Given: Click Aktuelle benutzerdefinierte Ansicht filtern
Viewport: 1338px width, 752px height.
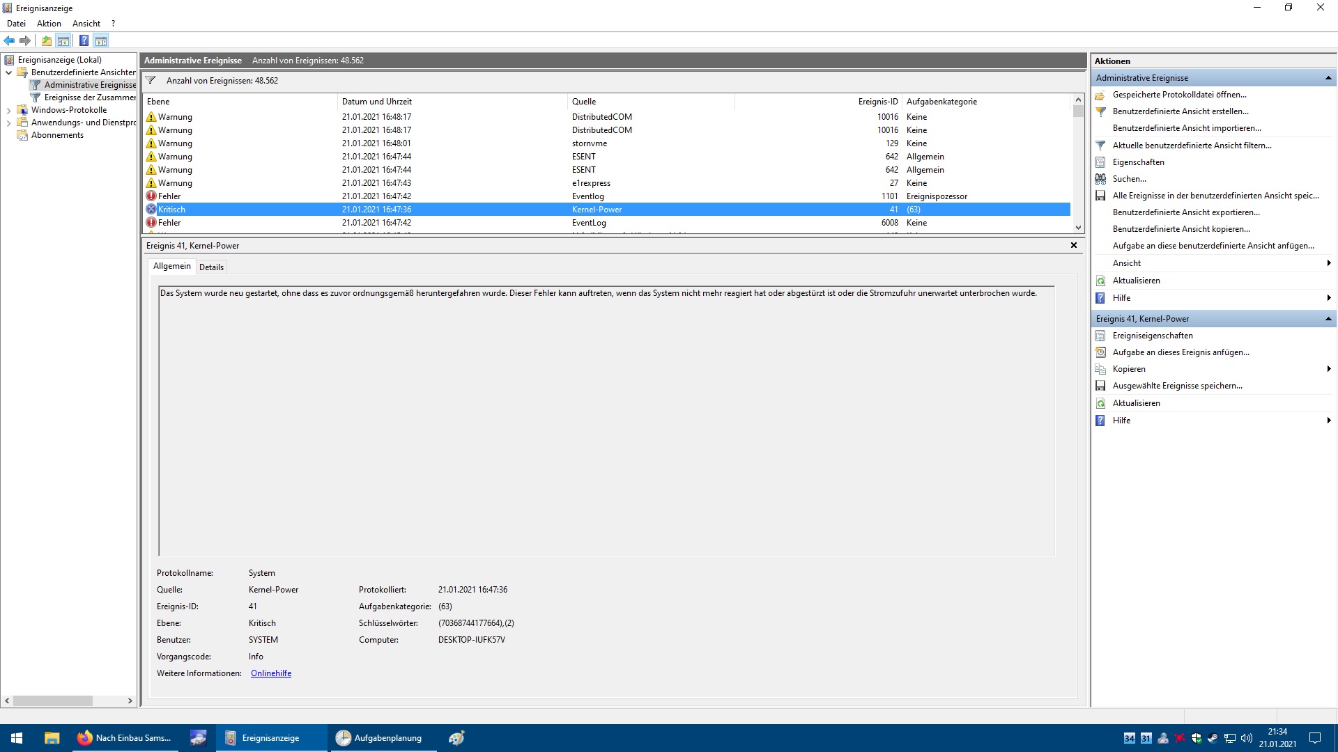Looking at the screenshot, I should [1192, 146].
